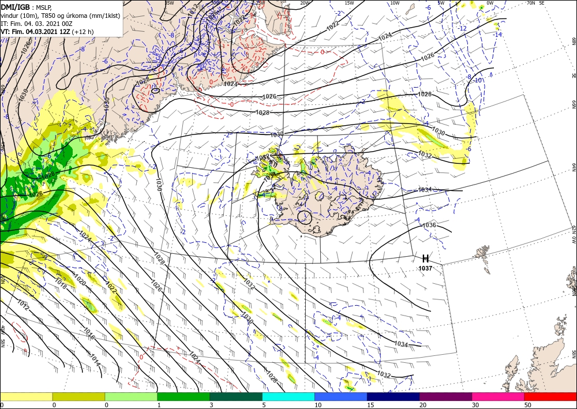
Task: Click the red legend swatch
Action: (x=550, y=396)
